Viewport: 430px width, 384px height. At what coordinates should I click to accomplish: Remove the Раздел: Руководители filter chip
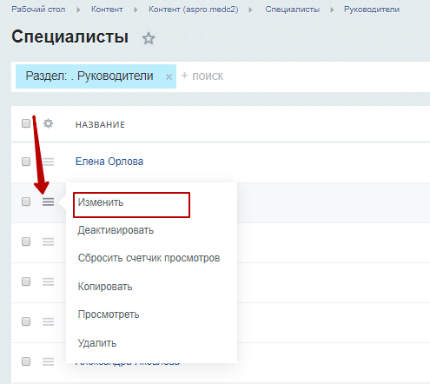coord(169,76)
